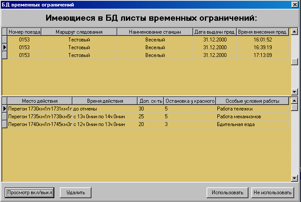Image resolution: width=301 pixels, height=202 pixels.
Task: Click the Доп. ск-ть column header
Action: click(x=150, y=101)
